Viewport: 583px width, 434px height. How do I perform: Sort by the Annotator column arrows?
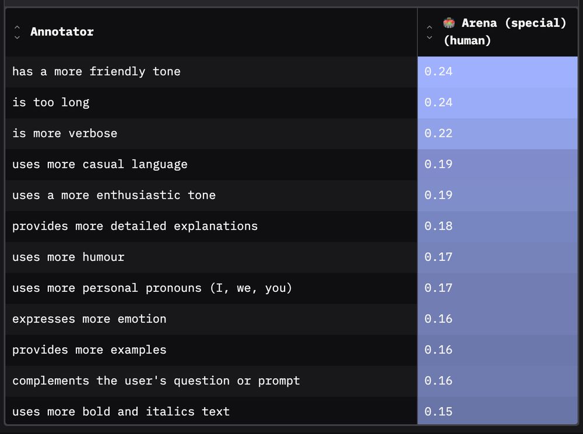click(17, 32)
